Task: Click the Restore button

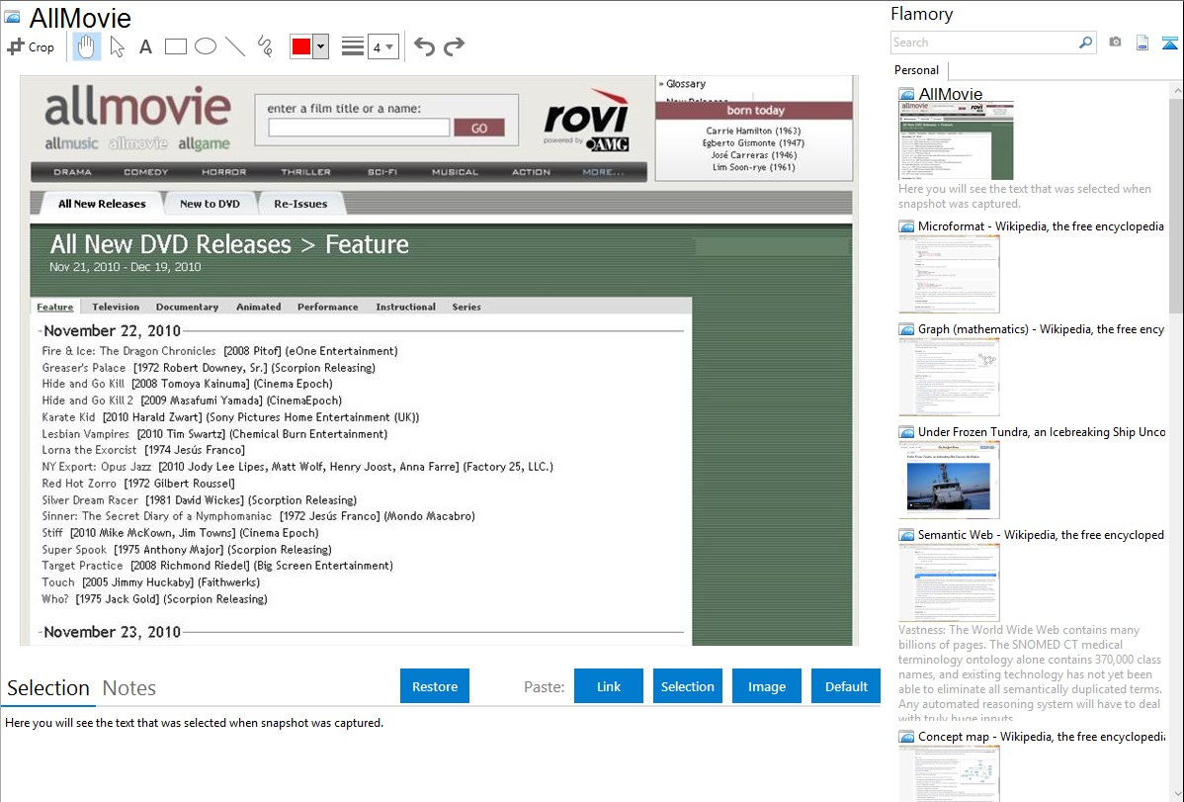Action: [435, 686]
